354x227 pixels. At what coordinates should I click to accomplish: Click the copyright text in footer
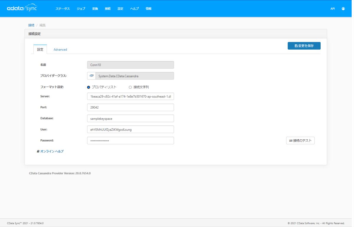click(x=316, y=223)
